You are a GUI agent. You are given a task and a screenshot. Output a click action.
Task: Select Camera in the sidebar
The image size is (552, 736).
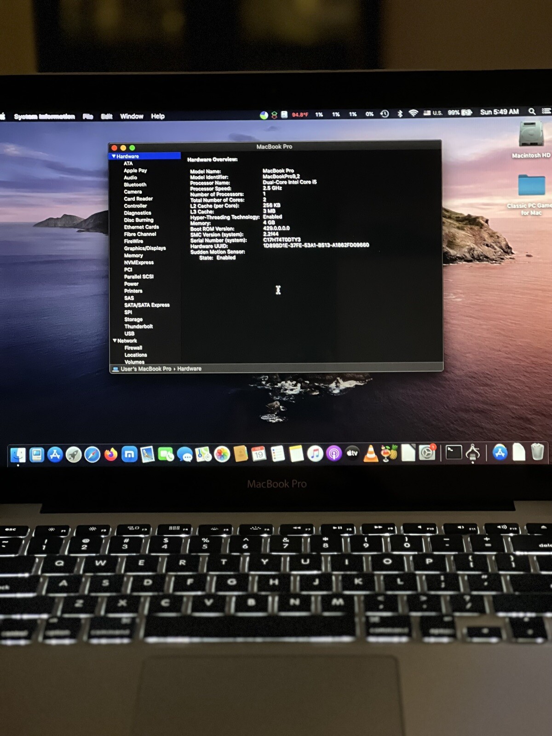click(x=132, y=192)
